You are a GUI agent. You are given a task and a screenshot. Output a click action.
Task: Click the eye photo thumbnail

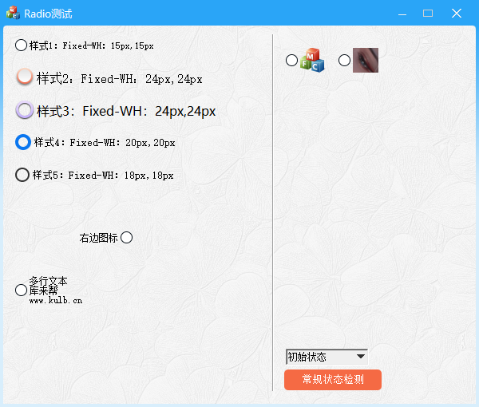(x=366, y=60)
